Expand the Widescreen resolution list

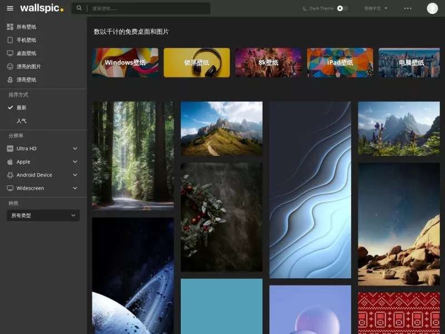75,188
